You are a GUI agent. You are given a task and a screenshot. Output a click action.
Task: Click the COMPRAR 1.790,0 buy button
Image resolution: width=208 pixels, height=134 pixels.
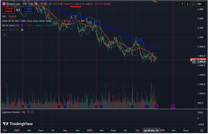[x=28, y=10]
